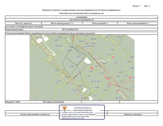Click the map parcel label ':210'
Viewport: 163px width, 126px height.
(x=117, y=90)
